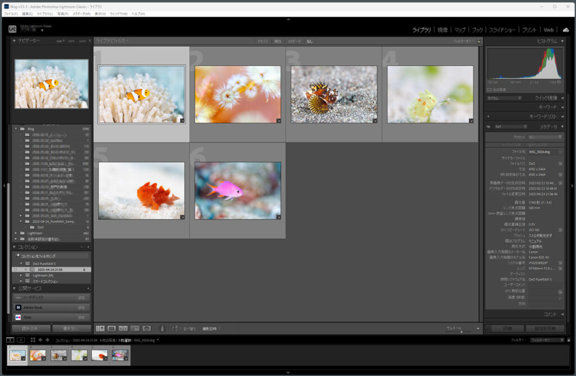Image resolution: width=576 pixels, height=376 pixels.
Task: Add new collection with plus icon
Action: pyautogui.click(x=88, y=247)
